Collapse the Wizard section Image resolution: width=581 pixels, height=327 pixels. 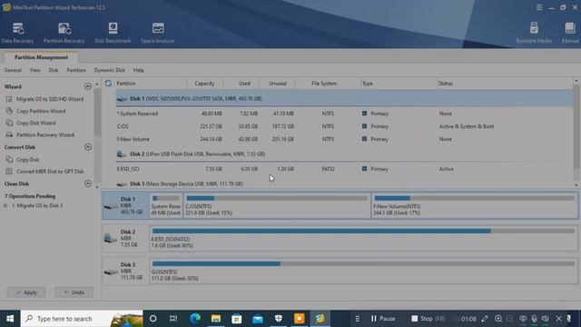pos(88,86)
